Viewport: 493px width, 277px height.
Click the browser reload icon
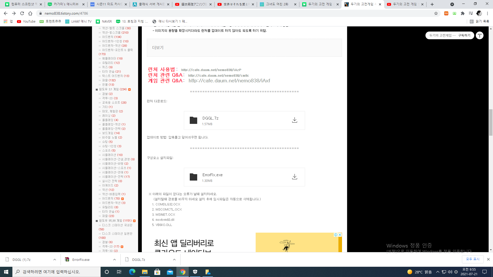(22, 13)
